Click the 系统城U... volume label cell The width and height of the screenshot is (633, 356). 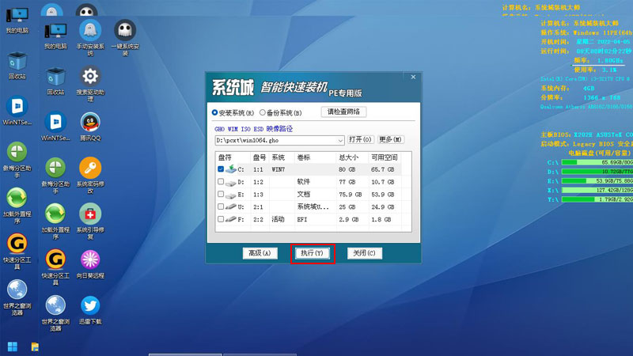[313, 206]
